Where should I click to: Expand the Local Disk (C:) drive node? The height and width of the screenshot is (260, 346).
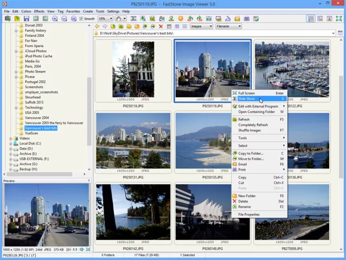pos(11,144)
